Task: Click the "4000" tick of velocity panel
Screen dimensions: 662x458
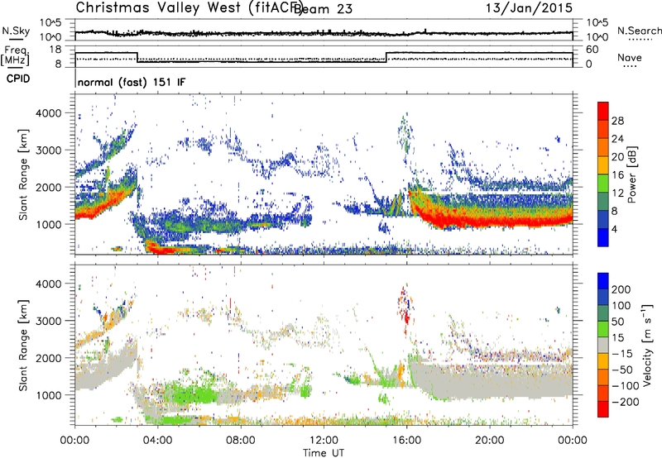Action: pos(49,284)
